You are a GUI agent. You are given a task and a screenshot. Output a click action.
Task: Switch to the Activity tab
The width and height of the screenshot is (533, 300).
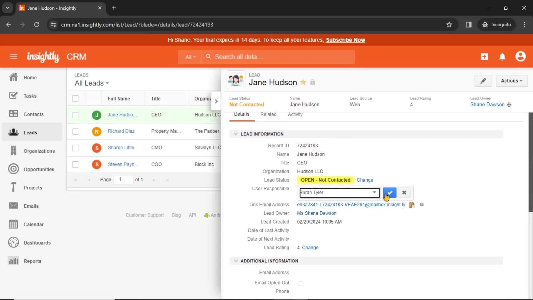tap(295, 114)
